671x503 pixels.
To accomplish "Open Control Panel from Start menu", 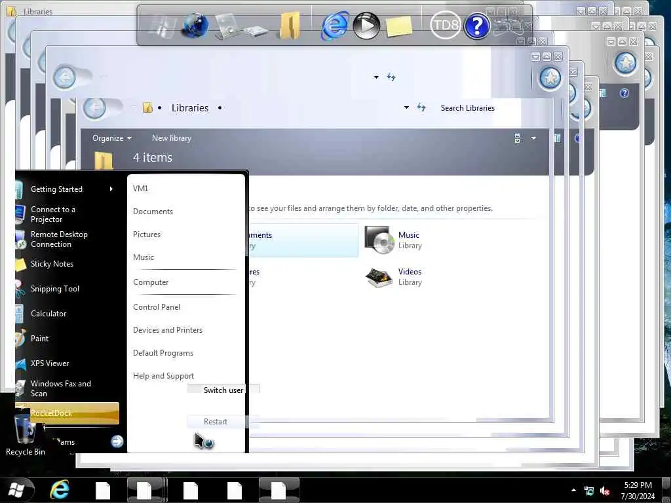I will [157, 307].
